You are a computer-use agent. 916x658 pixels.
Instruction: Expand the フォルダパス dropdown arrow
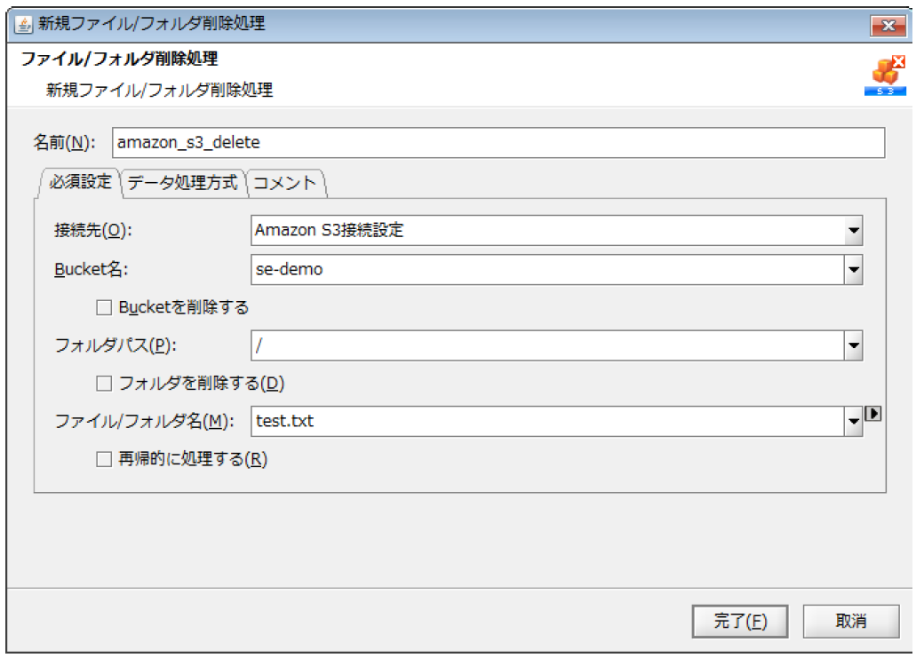click(x=853, y=346)
